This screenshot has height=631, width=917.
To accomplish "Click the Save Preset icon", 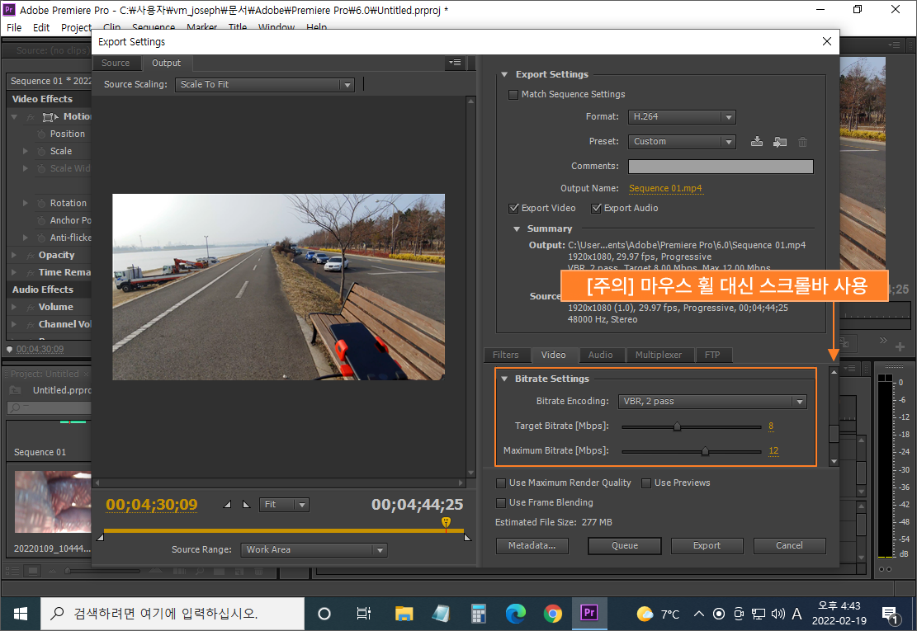I will 757,141.
